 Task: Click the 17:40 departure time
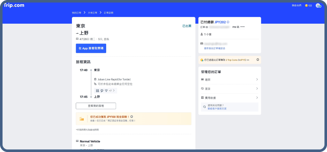click(x=84, y=70)
